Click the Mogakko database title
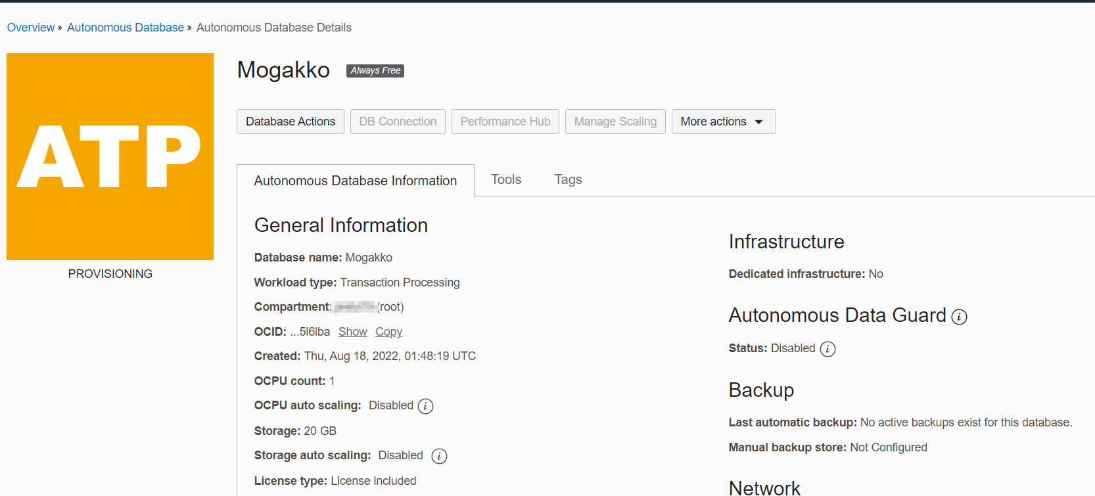 coord(283,70)
